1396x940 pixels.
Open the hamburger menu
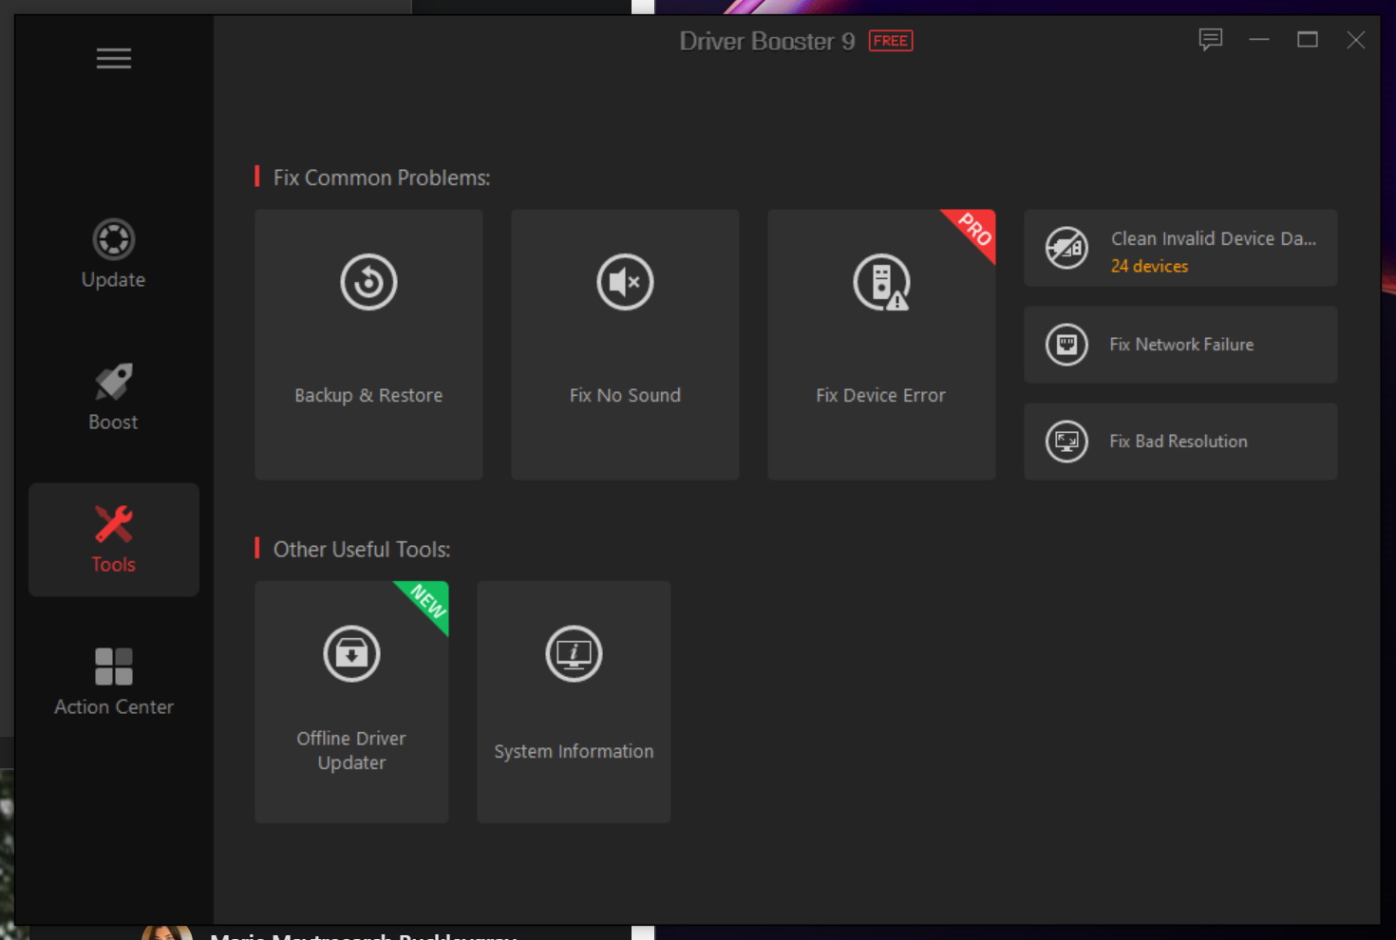[x=113, y=59]
